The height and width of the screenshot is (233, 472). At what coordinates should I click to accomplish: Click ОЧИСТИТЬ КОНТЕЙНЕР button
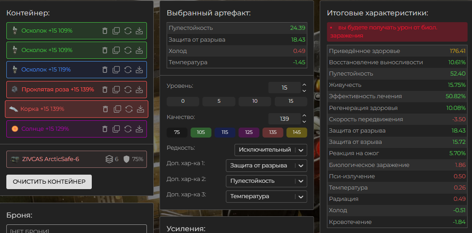click(x=49, y=181)
